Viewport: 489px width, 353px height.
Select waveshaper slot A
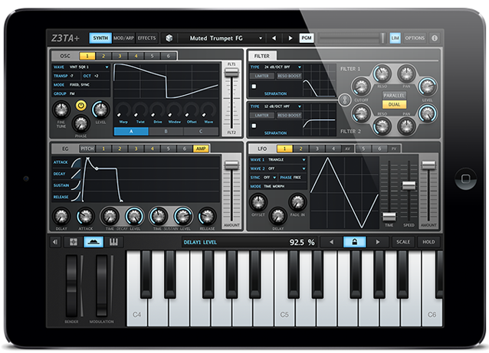[x=131, y=131]
